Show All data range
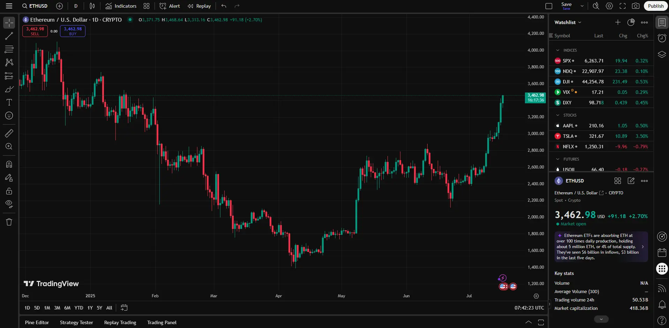This screenshot has width=669, height=328. point(109,308)
